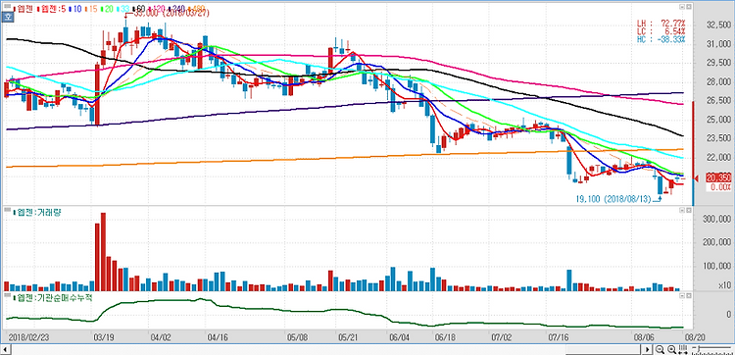
Task: Click the 32,500 price axis label
Action: click(x=718, y=25)
